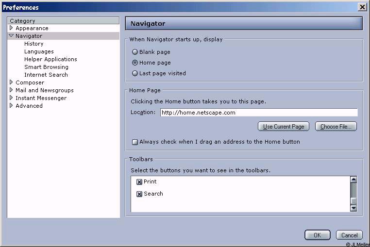Viewport: 370px width, 247px height.
Task: Click the Category column header
Action: point(64,21)
